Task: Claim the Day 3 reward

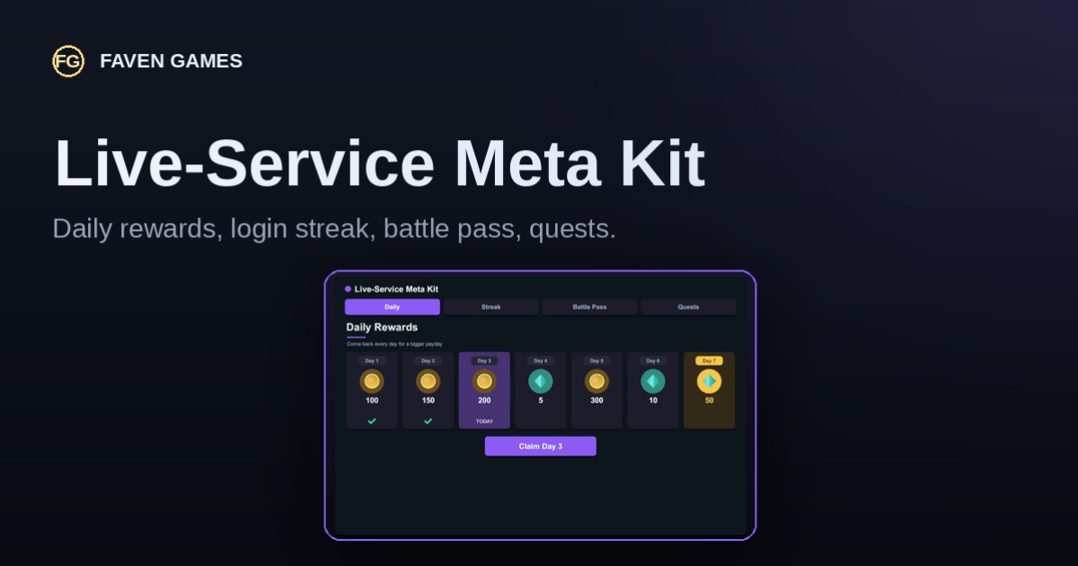Action: (541, 447)
